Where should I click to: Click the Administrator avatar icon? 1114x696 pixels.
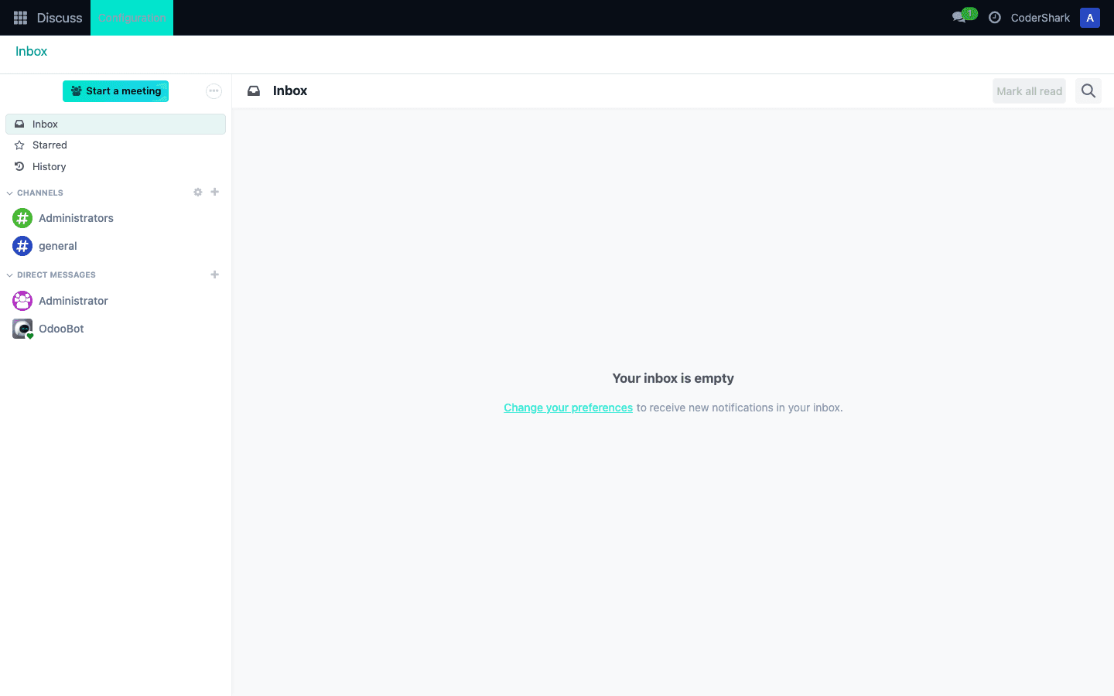[22, 301]
